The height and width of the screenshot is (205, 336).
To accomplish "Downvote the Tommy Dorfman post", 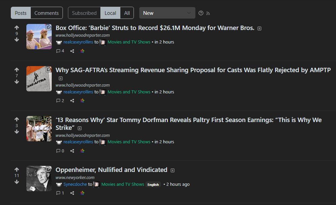I will (x=17, y=132).
